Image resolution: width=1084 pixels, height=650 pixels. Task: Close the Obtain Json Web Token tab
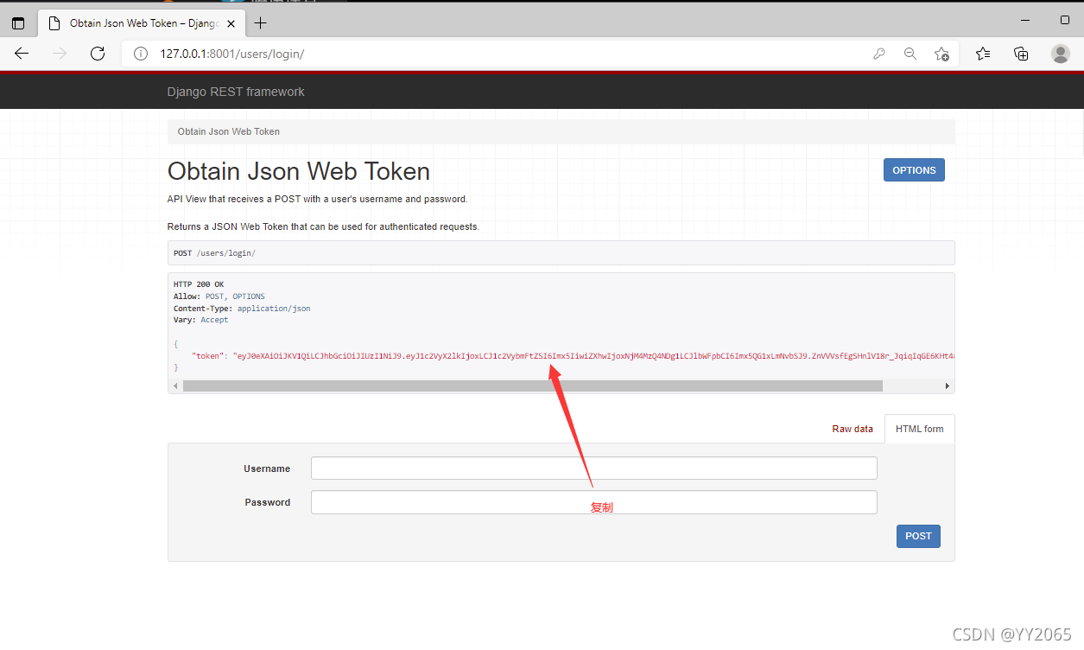click(231, 23)
